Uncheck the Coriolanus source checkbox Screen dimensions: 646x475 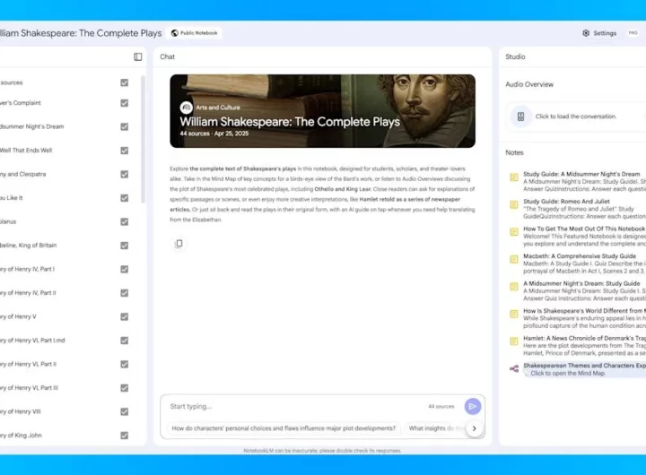(125, 222)
